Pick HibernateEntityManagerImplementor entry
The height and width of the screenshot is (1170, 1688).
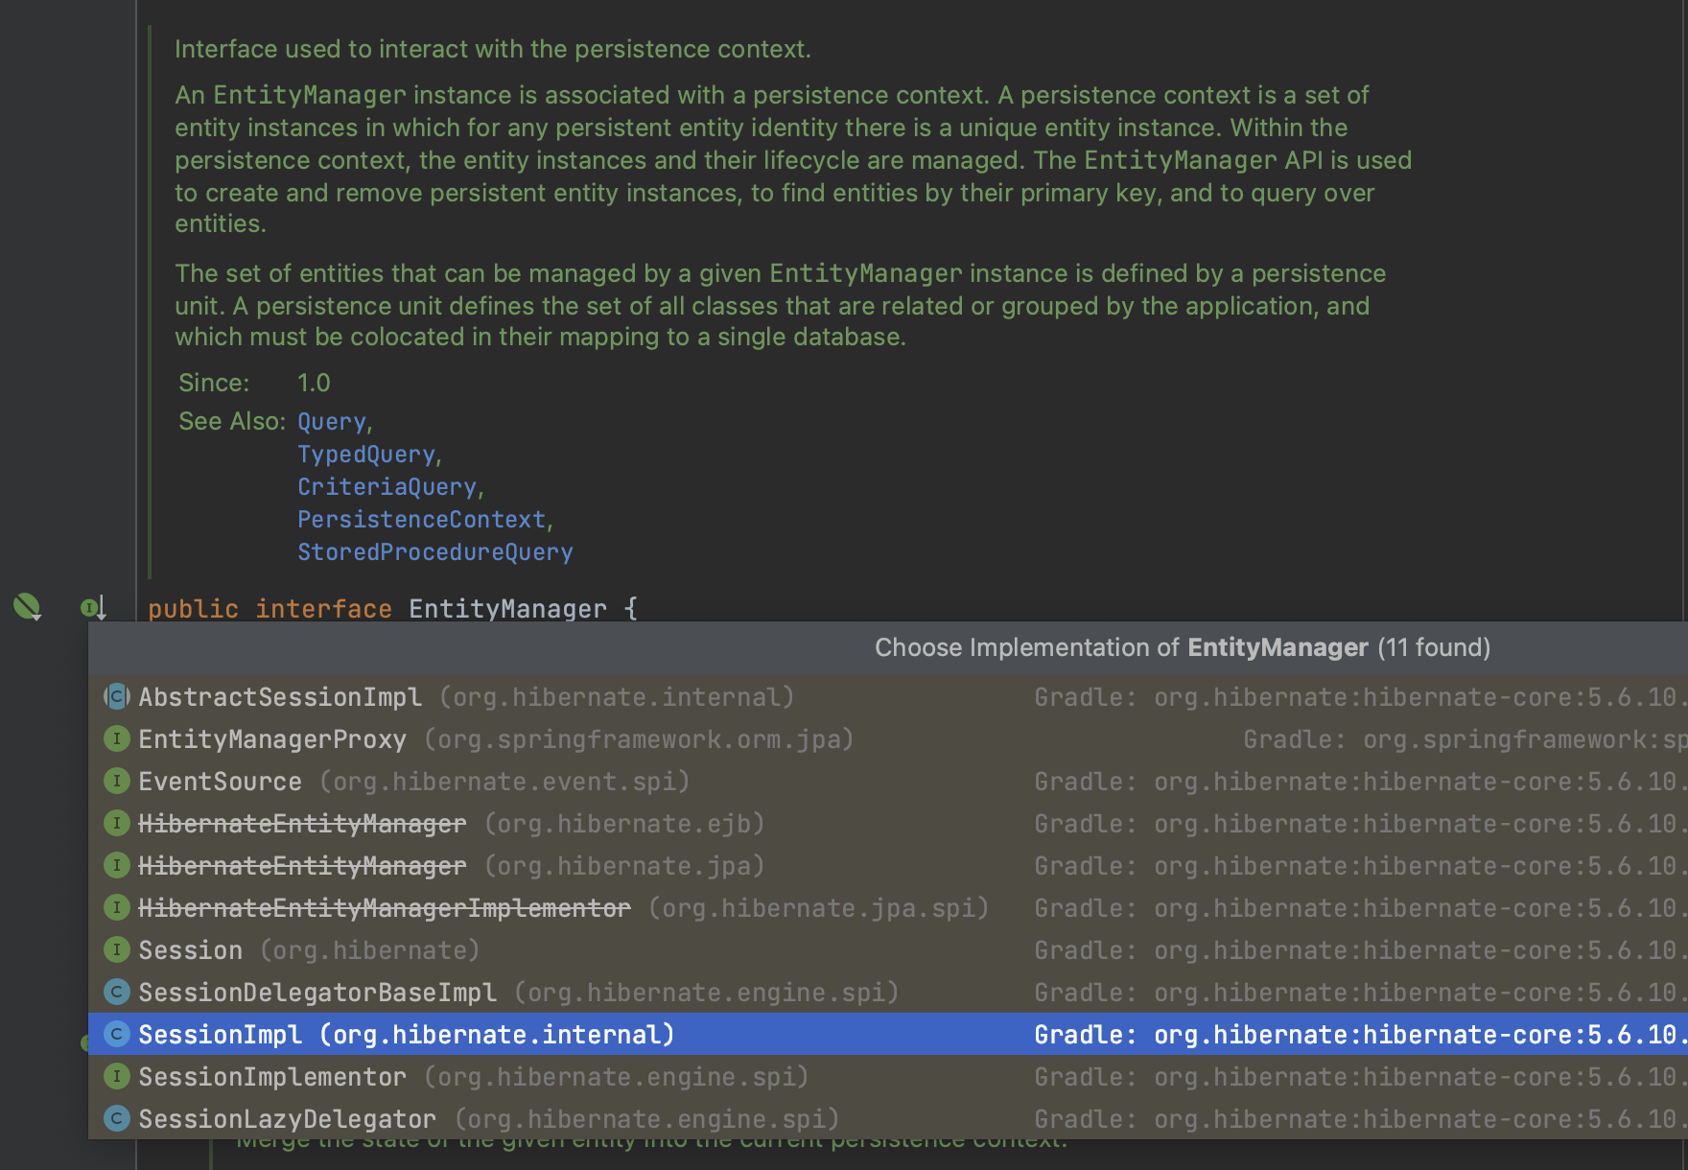click(888, 907)
